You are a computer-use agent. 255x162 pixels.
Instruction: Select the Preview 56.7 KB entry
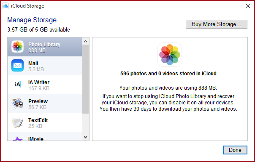tap(45, 104)
